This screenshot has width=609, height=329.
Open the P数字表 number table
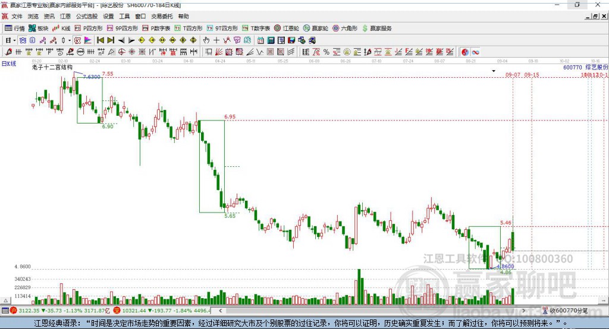[x=156, y=29]
